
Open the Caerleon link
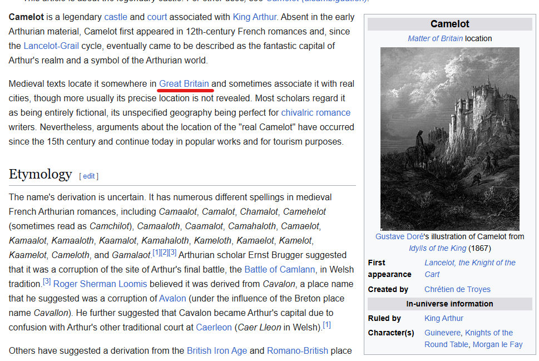tap(214, 327)
